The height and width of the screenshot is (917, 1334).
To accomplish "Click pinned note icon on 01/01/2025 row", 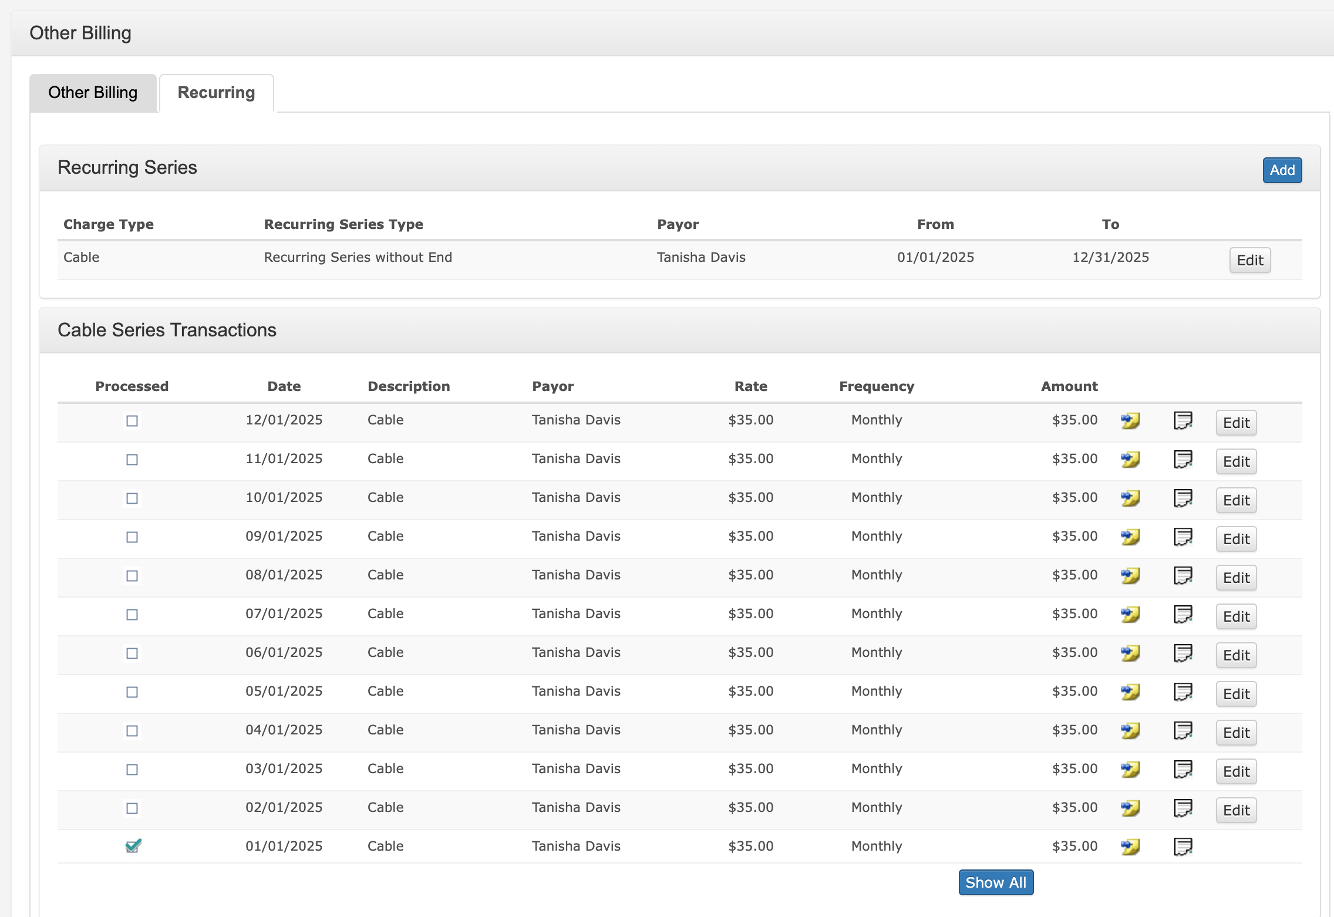I will tap(1130, 847).
